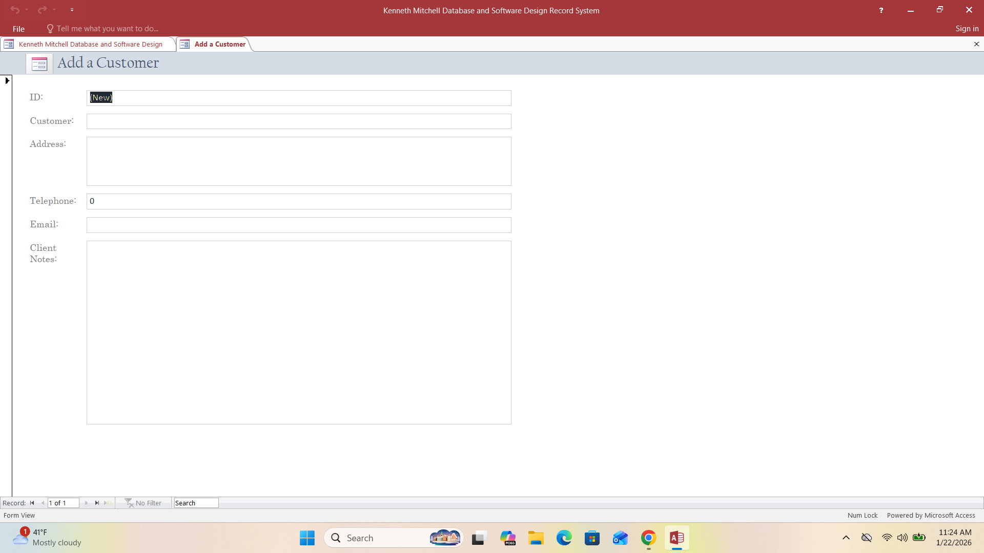Open the File menu
The image size is (984, 553).
[18, 29]
